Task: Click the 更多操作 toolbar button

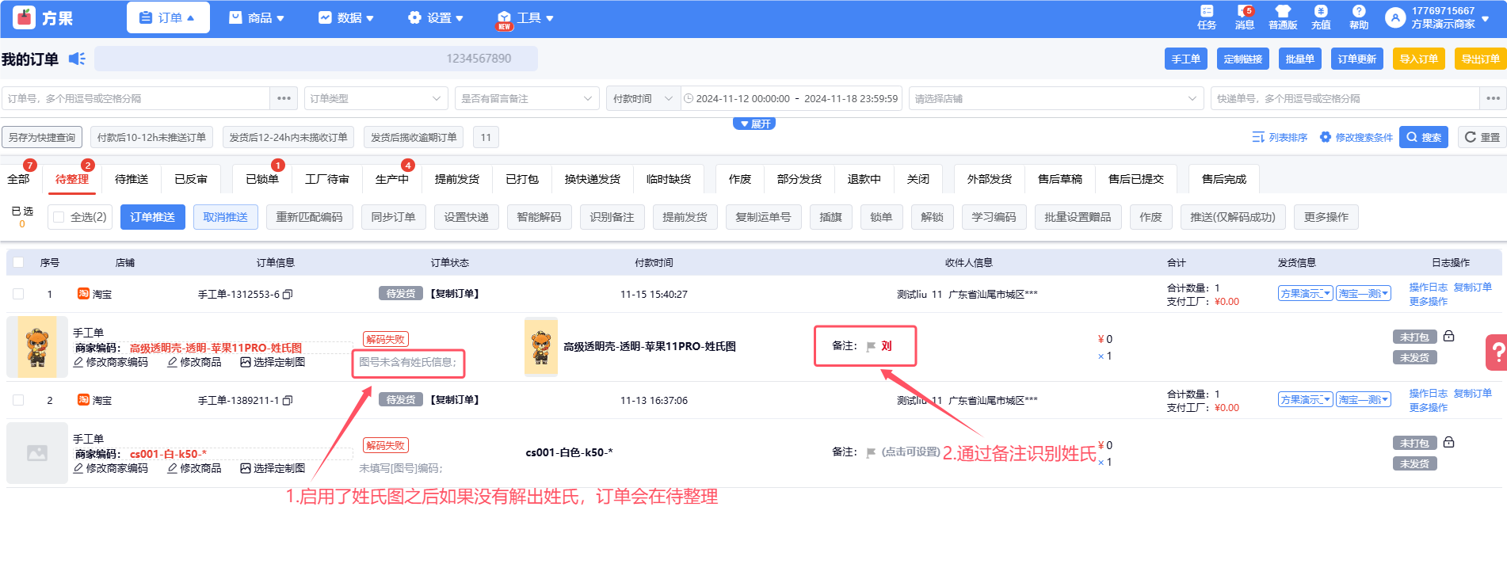Action: [x=1326, y=217]
